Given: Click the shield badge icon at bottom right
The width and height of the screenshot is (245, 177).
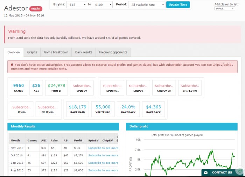Looking at the screenshot, I should 240,171.
